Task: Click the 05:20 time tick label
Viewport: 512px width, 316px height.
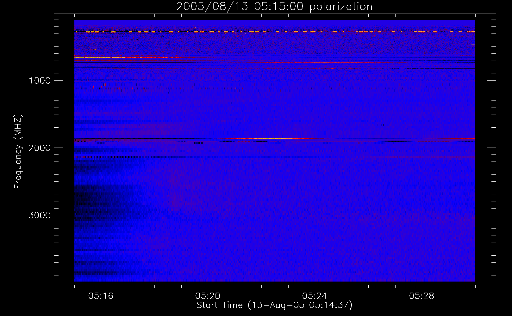Action: [208, 296]
